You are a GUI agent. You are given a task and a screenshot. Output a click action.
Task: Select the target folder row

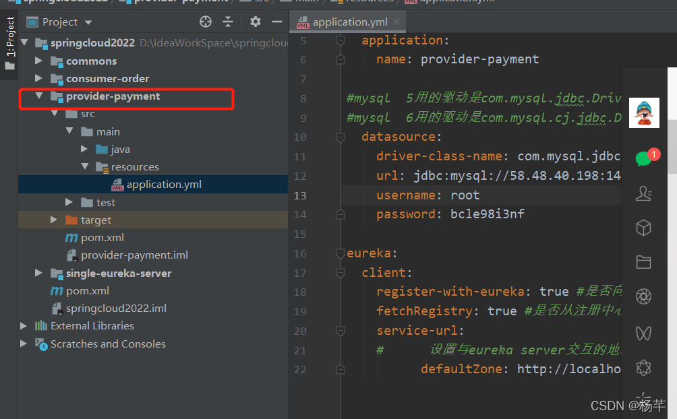coord(153,220)
